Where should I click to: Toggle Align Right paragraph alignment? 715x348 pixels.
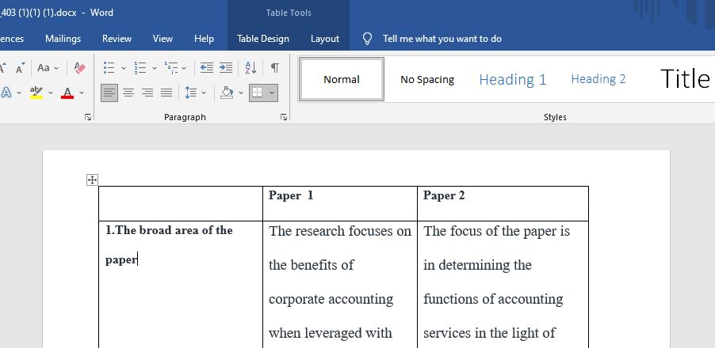pyautogui.click(x=147, y=93)
